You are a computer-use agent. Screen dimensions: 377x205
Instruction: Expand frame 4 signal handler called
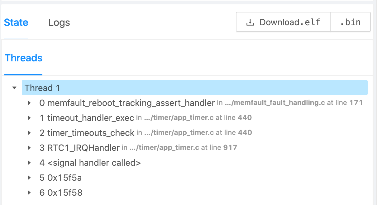29,163
